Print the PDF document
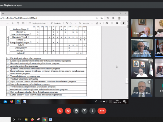 107,23
